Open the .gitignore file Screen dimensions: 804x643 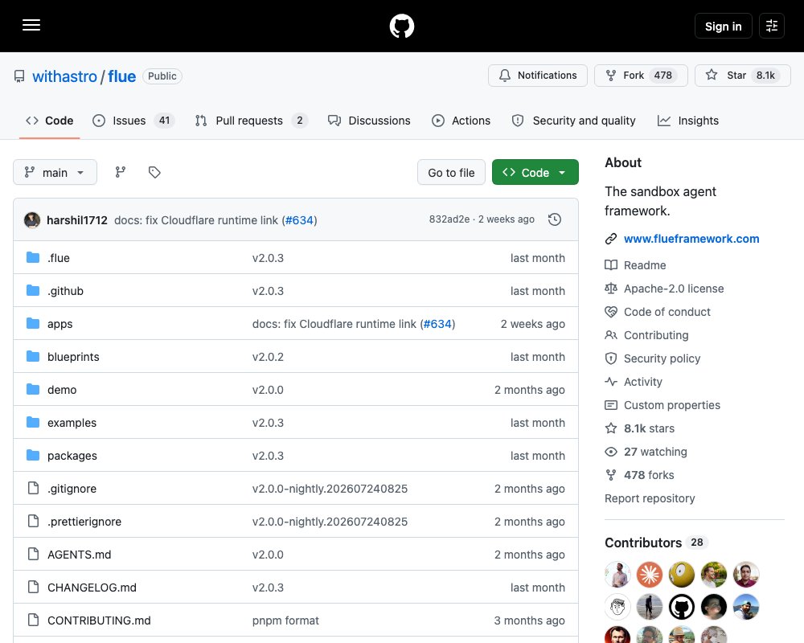[x=72, y=489]
